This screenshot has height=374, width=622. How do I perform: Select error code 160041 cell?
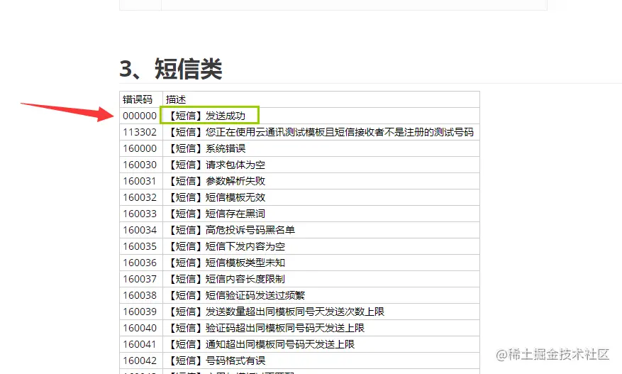pyautogui.click(x=140, y=344)
